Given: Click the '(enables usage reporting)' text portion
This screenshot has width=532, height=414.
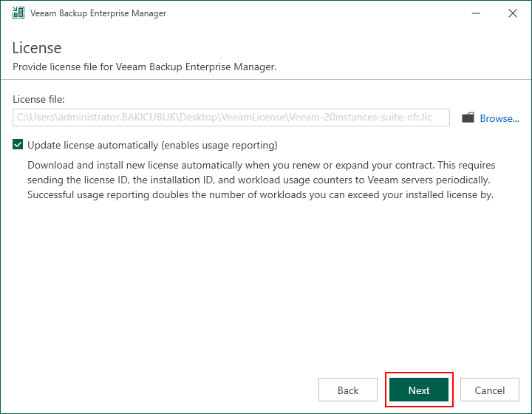Looking at the screenshot, I should pyautogui.click(x=219, y=145).
